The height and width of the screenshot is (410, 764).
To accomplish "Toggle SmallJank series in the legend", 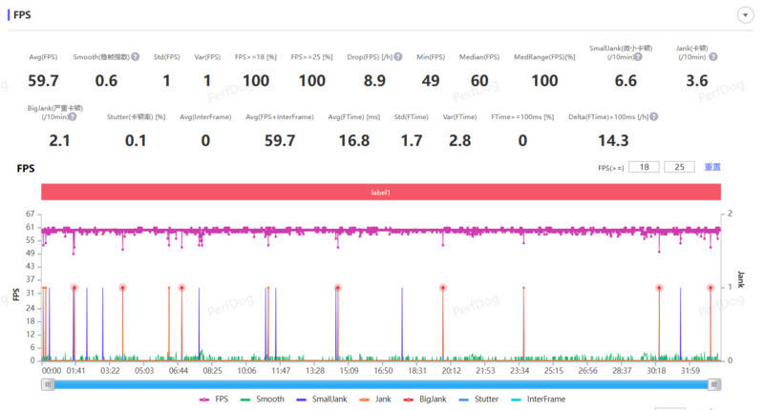I will click(322, 400).
